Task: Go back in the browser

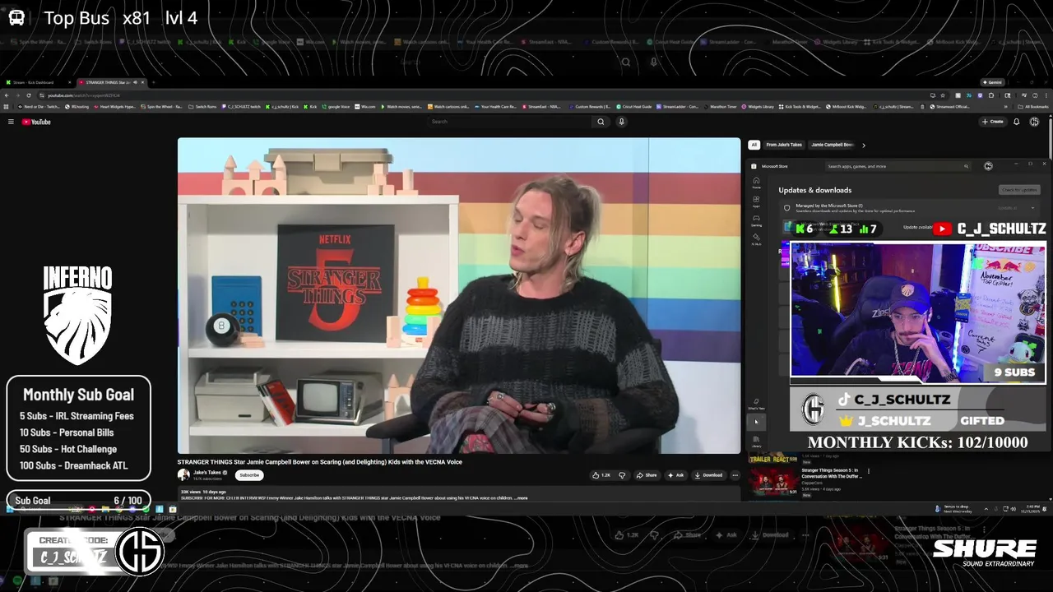Action: coord(7,95)
